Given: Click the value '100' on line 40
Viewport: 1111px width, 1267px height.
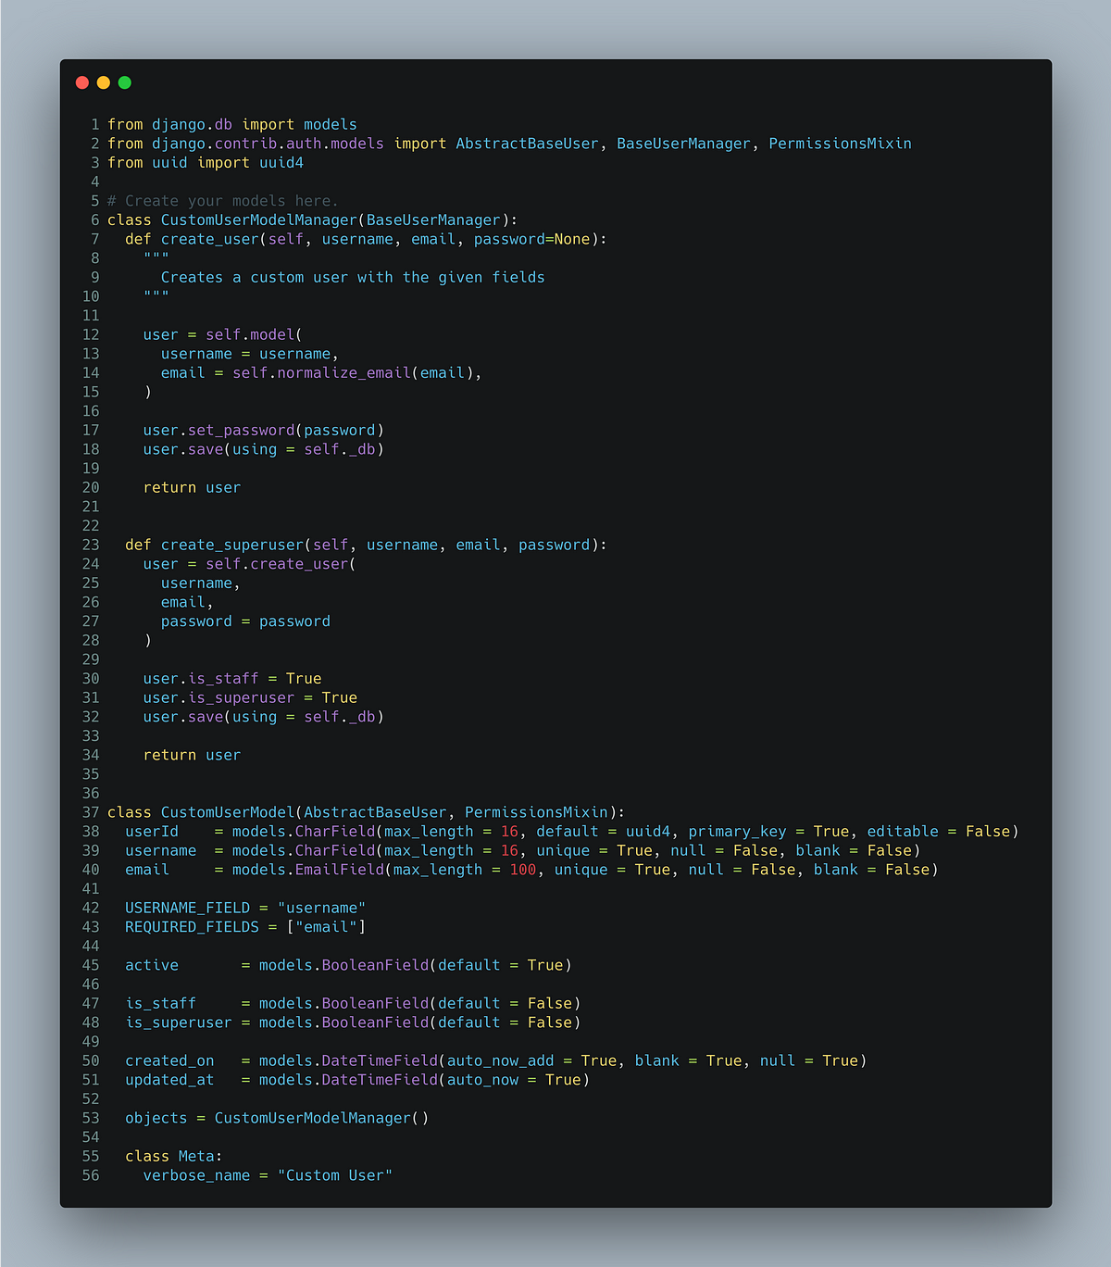Looking at the screenshot, I should [523, 870].
